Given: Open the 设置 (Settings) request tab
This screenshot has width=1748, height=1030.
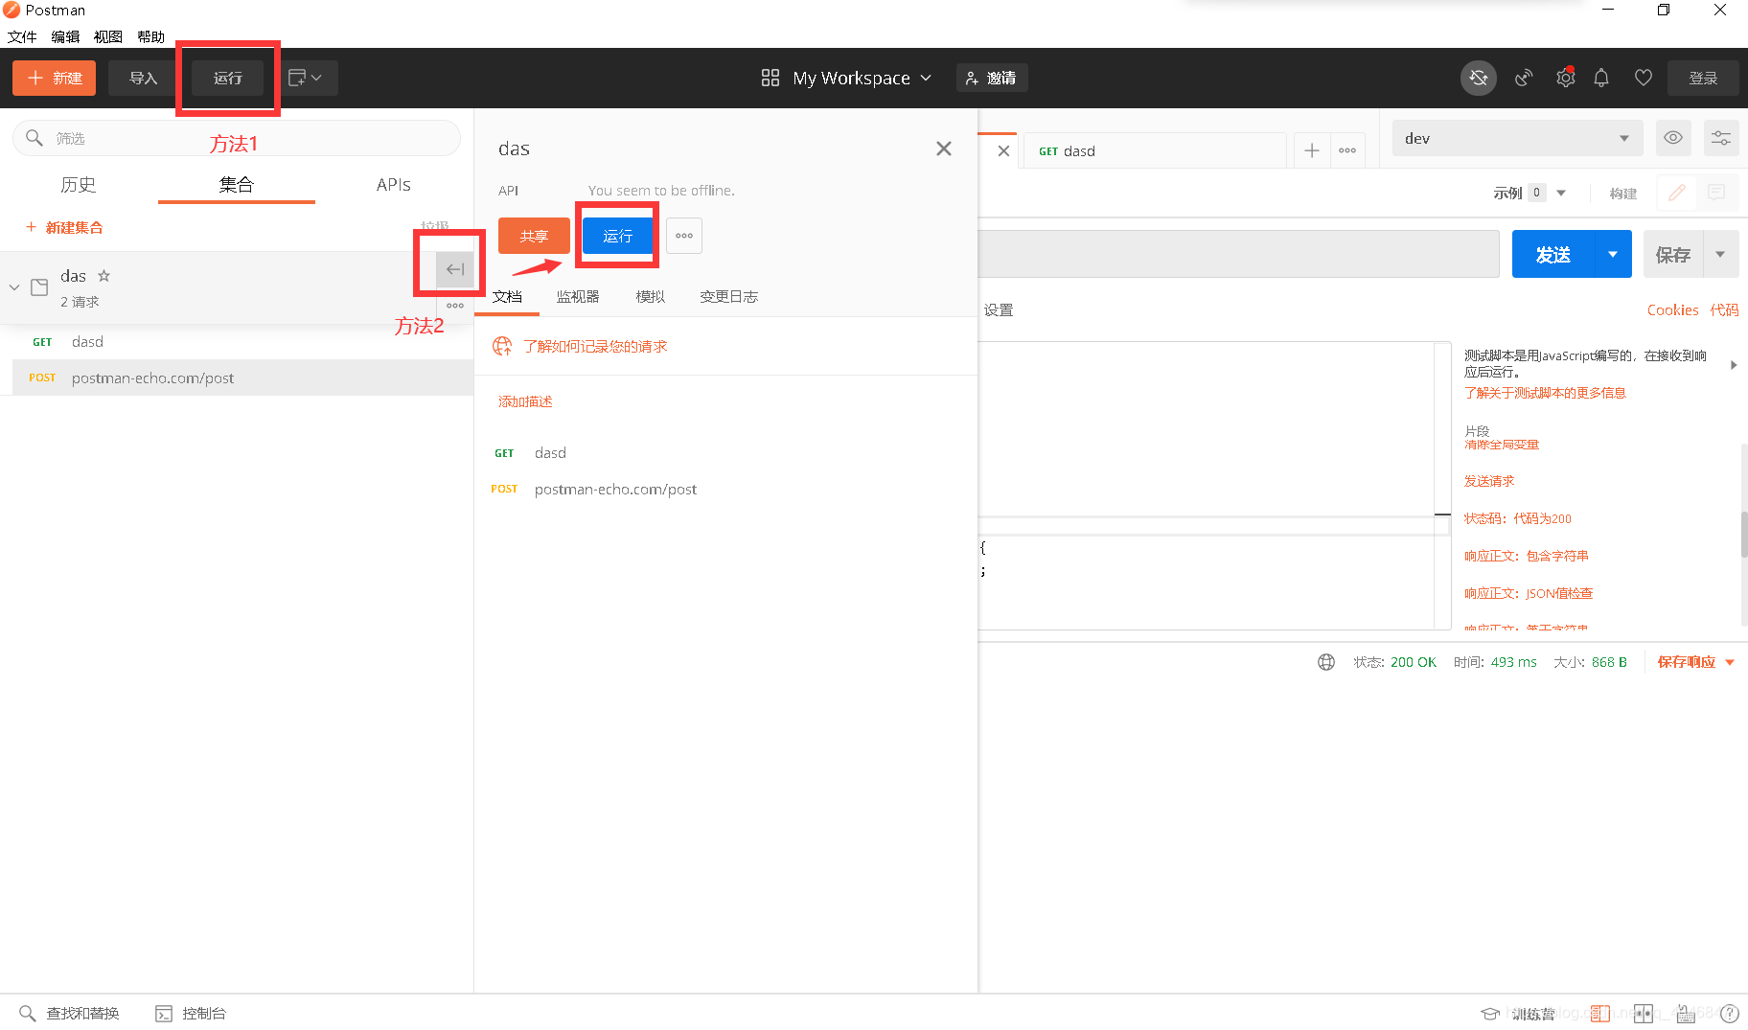Looking at the screenshot, I should point(999,310).
